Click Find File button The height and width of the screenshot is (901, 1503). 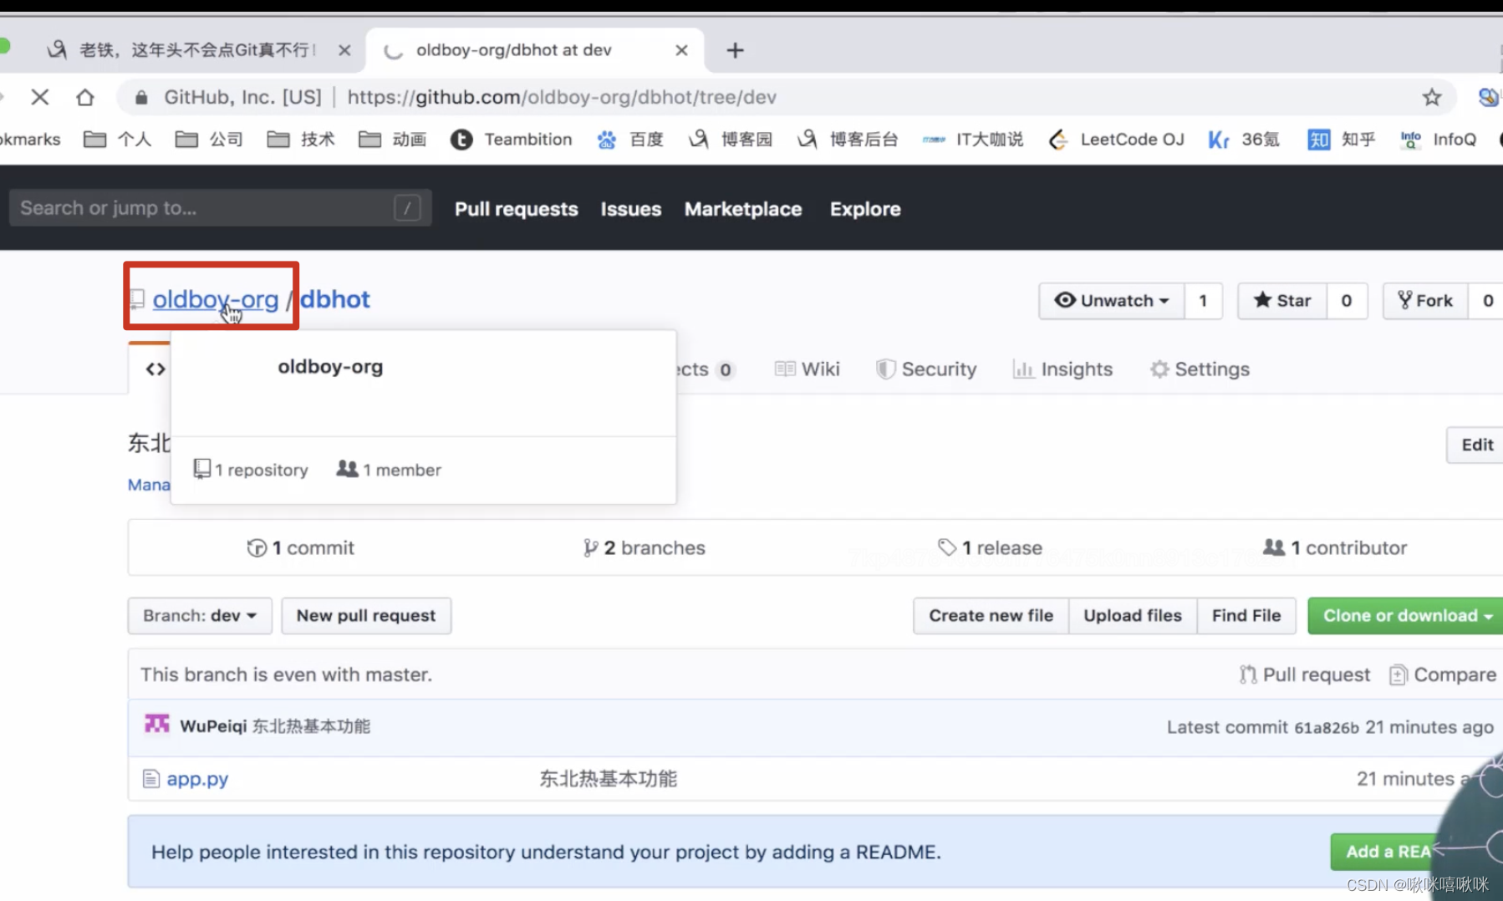click(1246, 616)
